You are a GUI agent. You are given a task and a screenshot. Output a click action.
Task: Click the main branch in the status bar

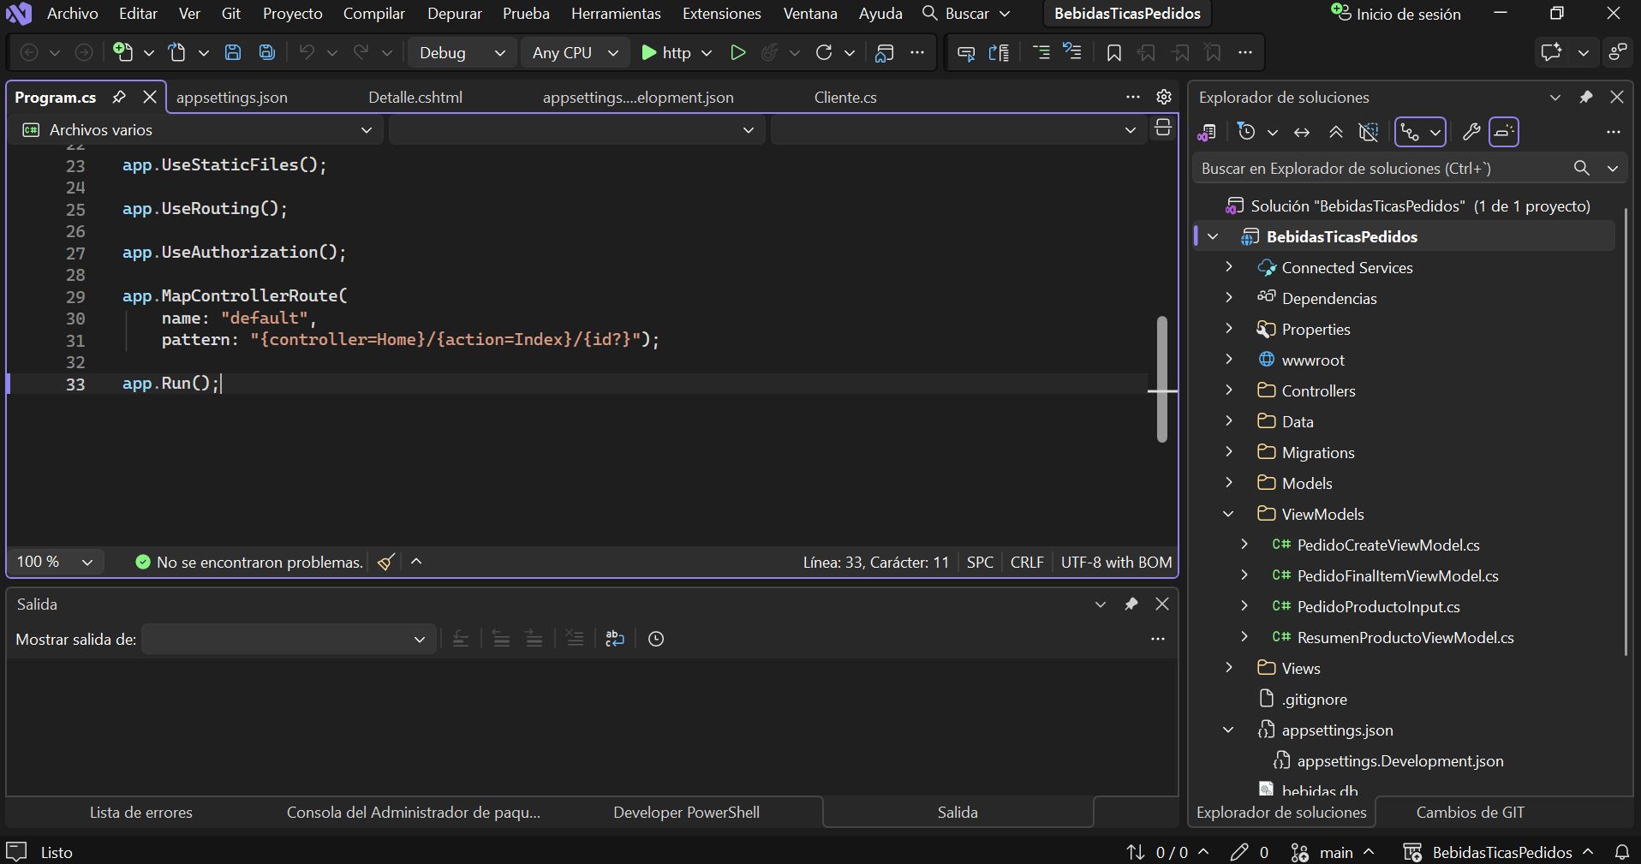pyautogui.click(x=1333, y=852)
